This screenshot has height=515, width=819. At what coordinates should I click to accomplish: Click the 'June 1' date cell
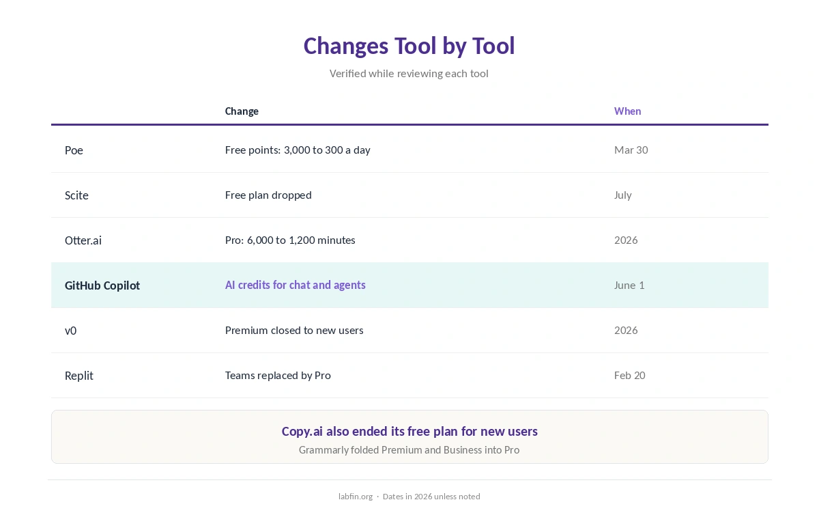(629, 285)
